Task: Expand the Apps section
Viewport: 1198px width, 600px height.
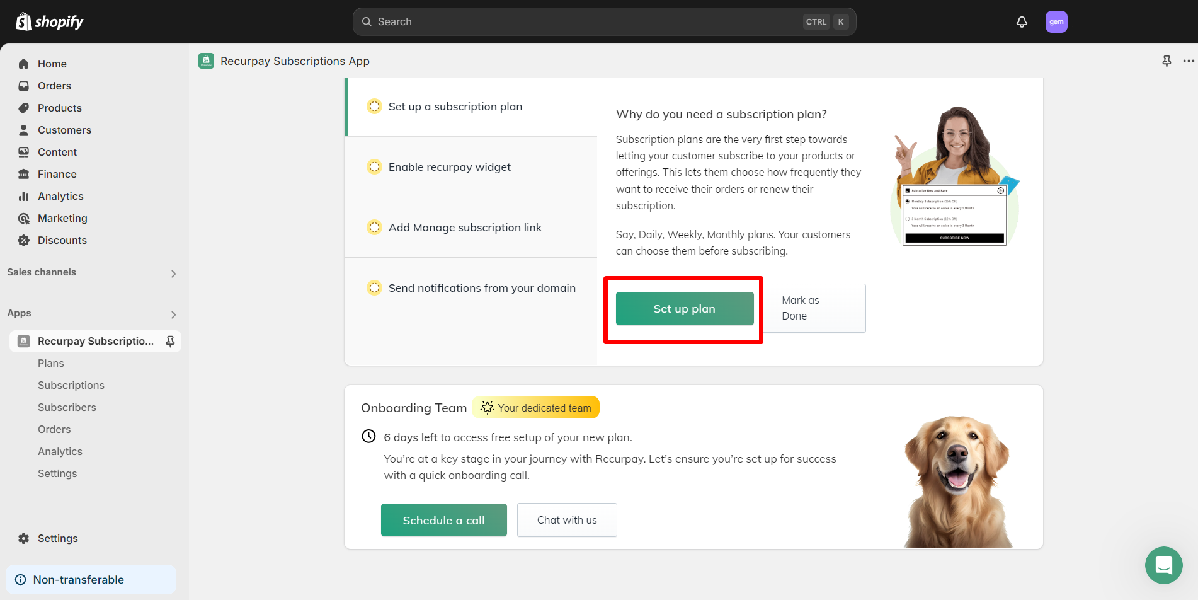Action: pos(173,314)
